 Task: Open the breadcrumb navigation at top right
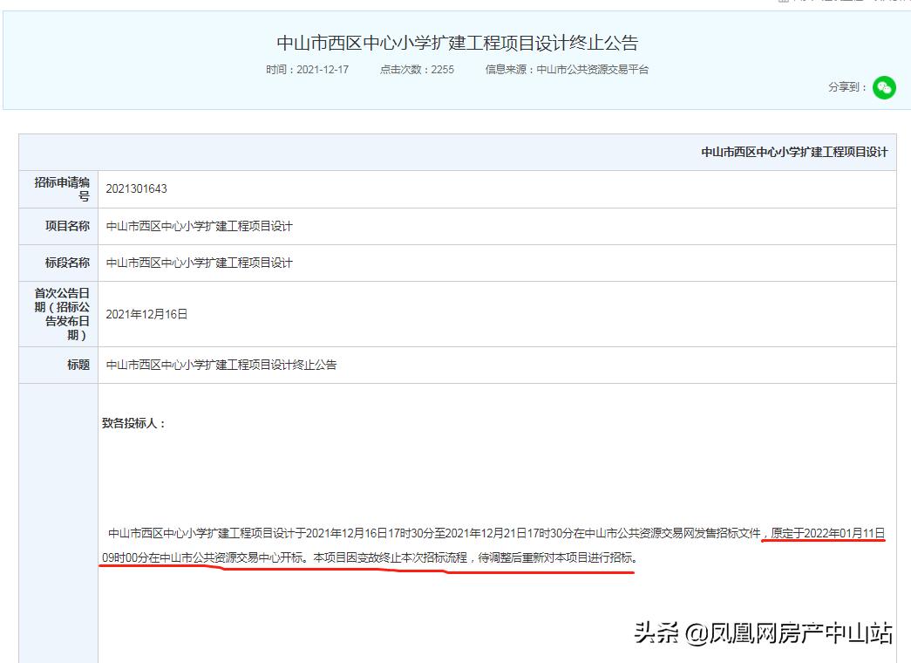pyautogui.click(x=837, y=4)
